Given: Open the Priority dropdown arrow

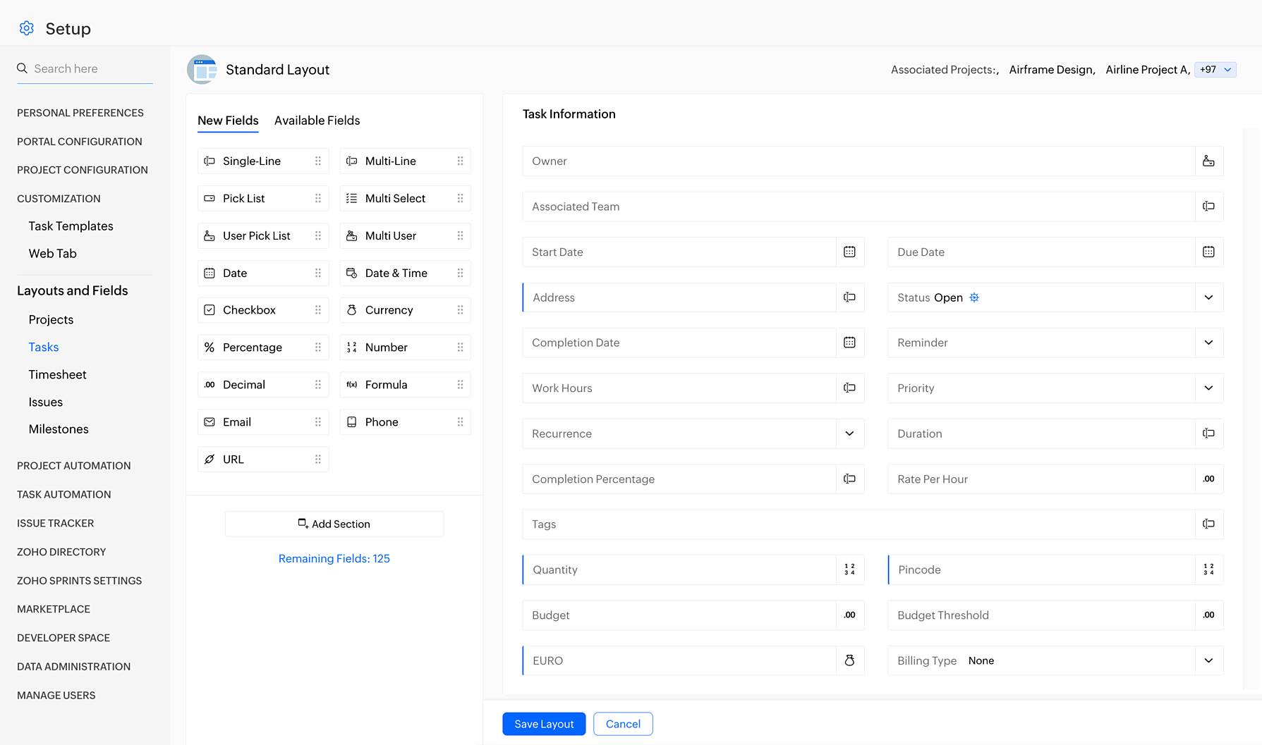Looking at the screenshot, I should click(x=1208, y=388).
